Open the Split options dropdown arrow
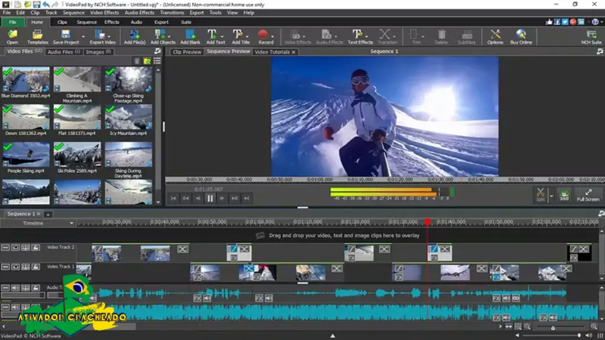This screenshot has height=340, width=605. [551, 196]
